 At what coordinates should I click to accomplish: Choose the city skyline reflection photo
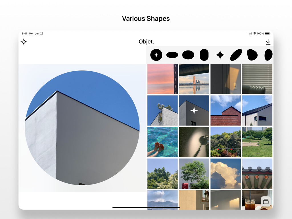(194, 79)
